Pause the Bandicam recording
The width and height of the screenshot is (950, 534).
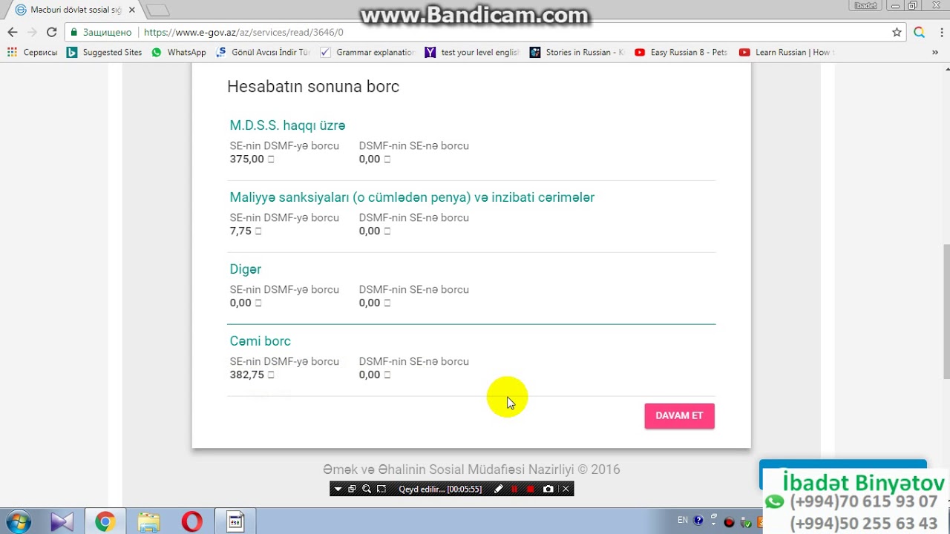click(x=514, y=489)
